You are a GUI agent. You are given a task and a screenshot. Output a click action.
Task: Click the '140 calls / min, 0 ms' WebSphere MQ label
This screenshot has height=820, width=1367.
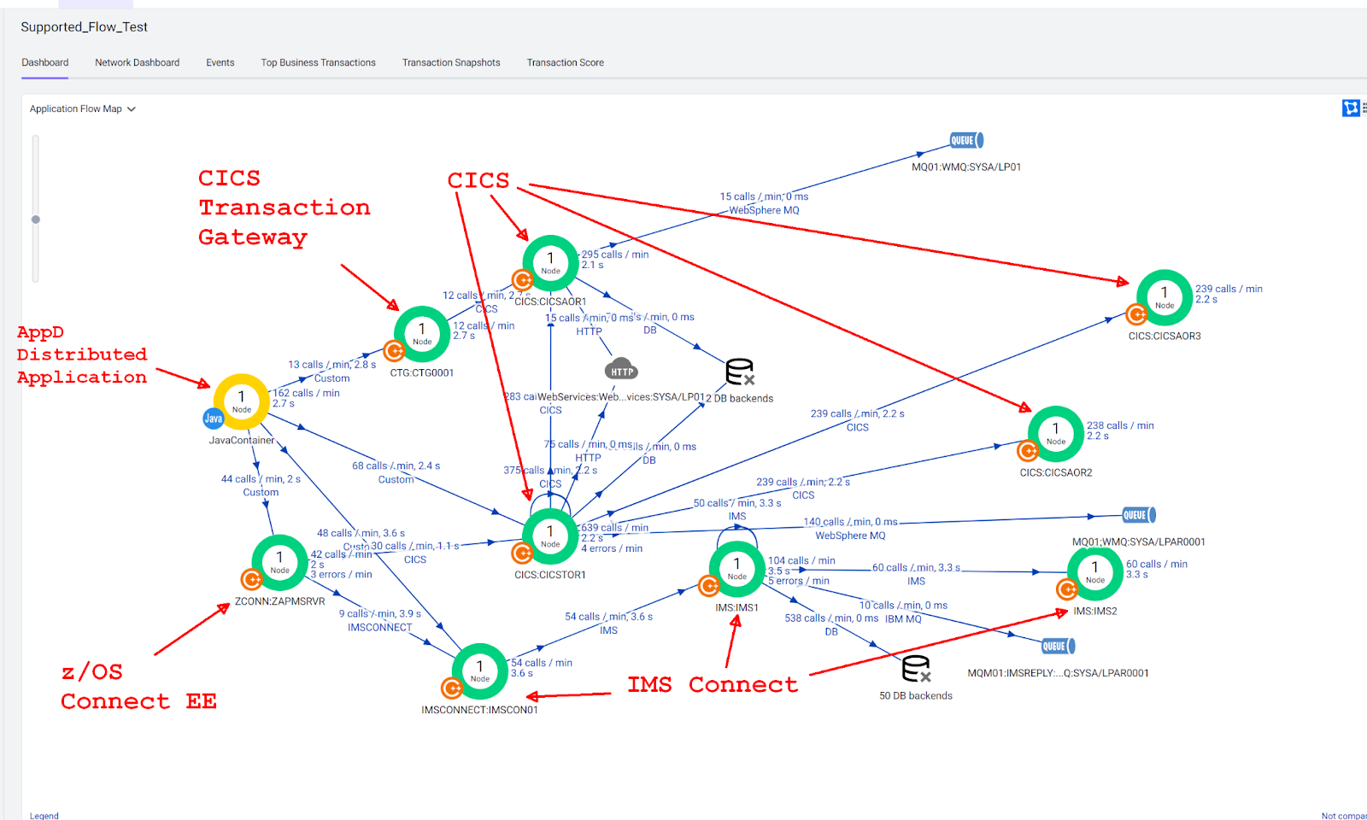tap(850, 522)
